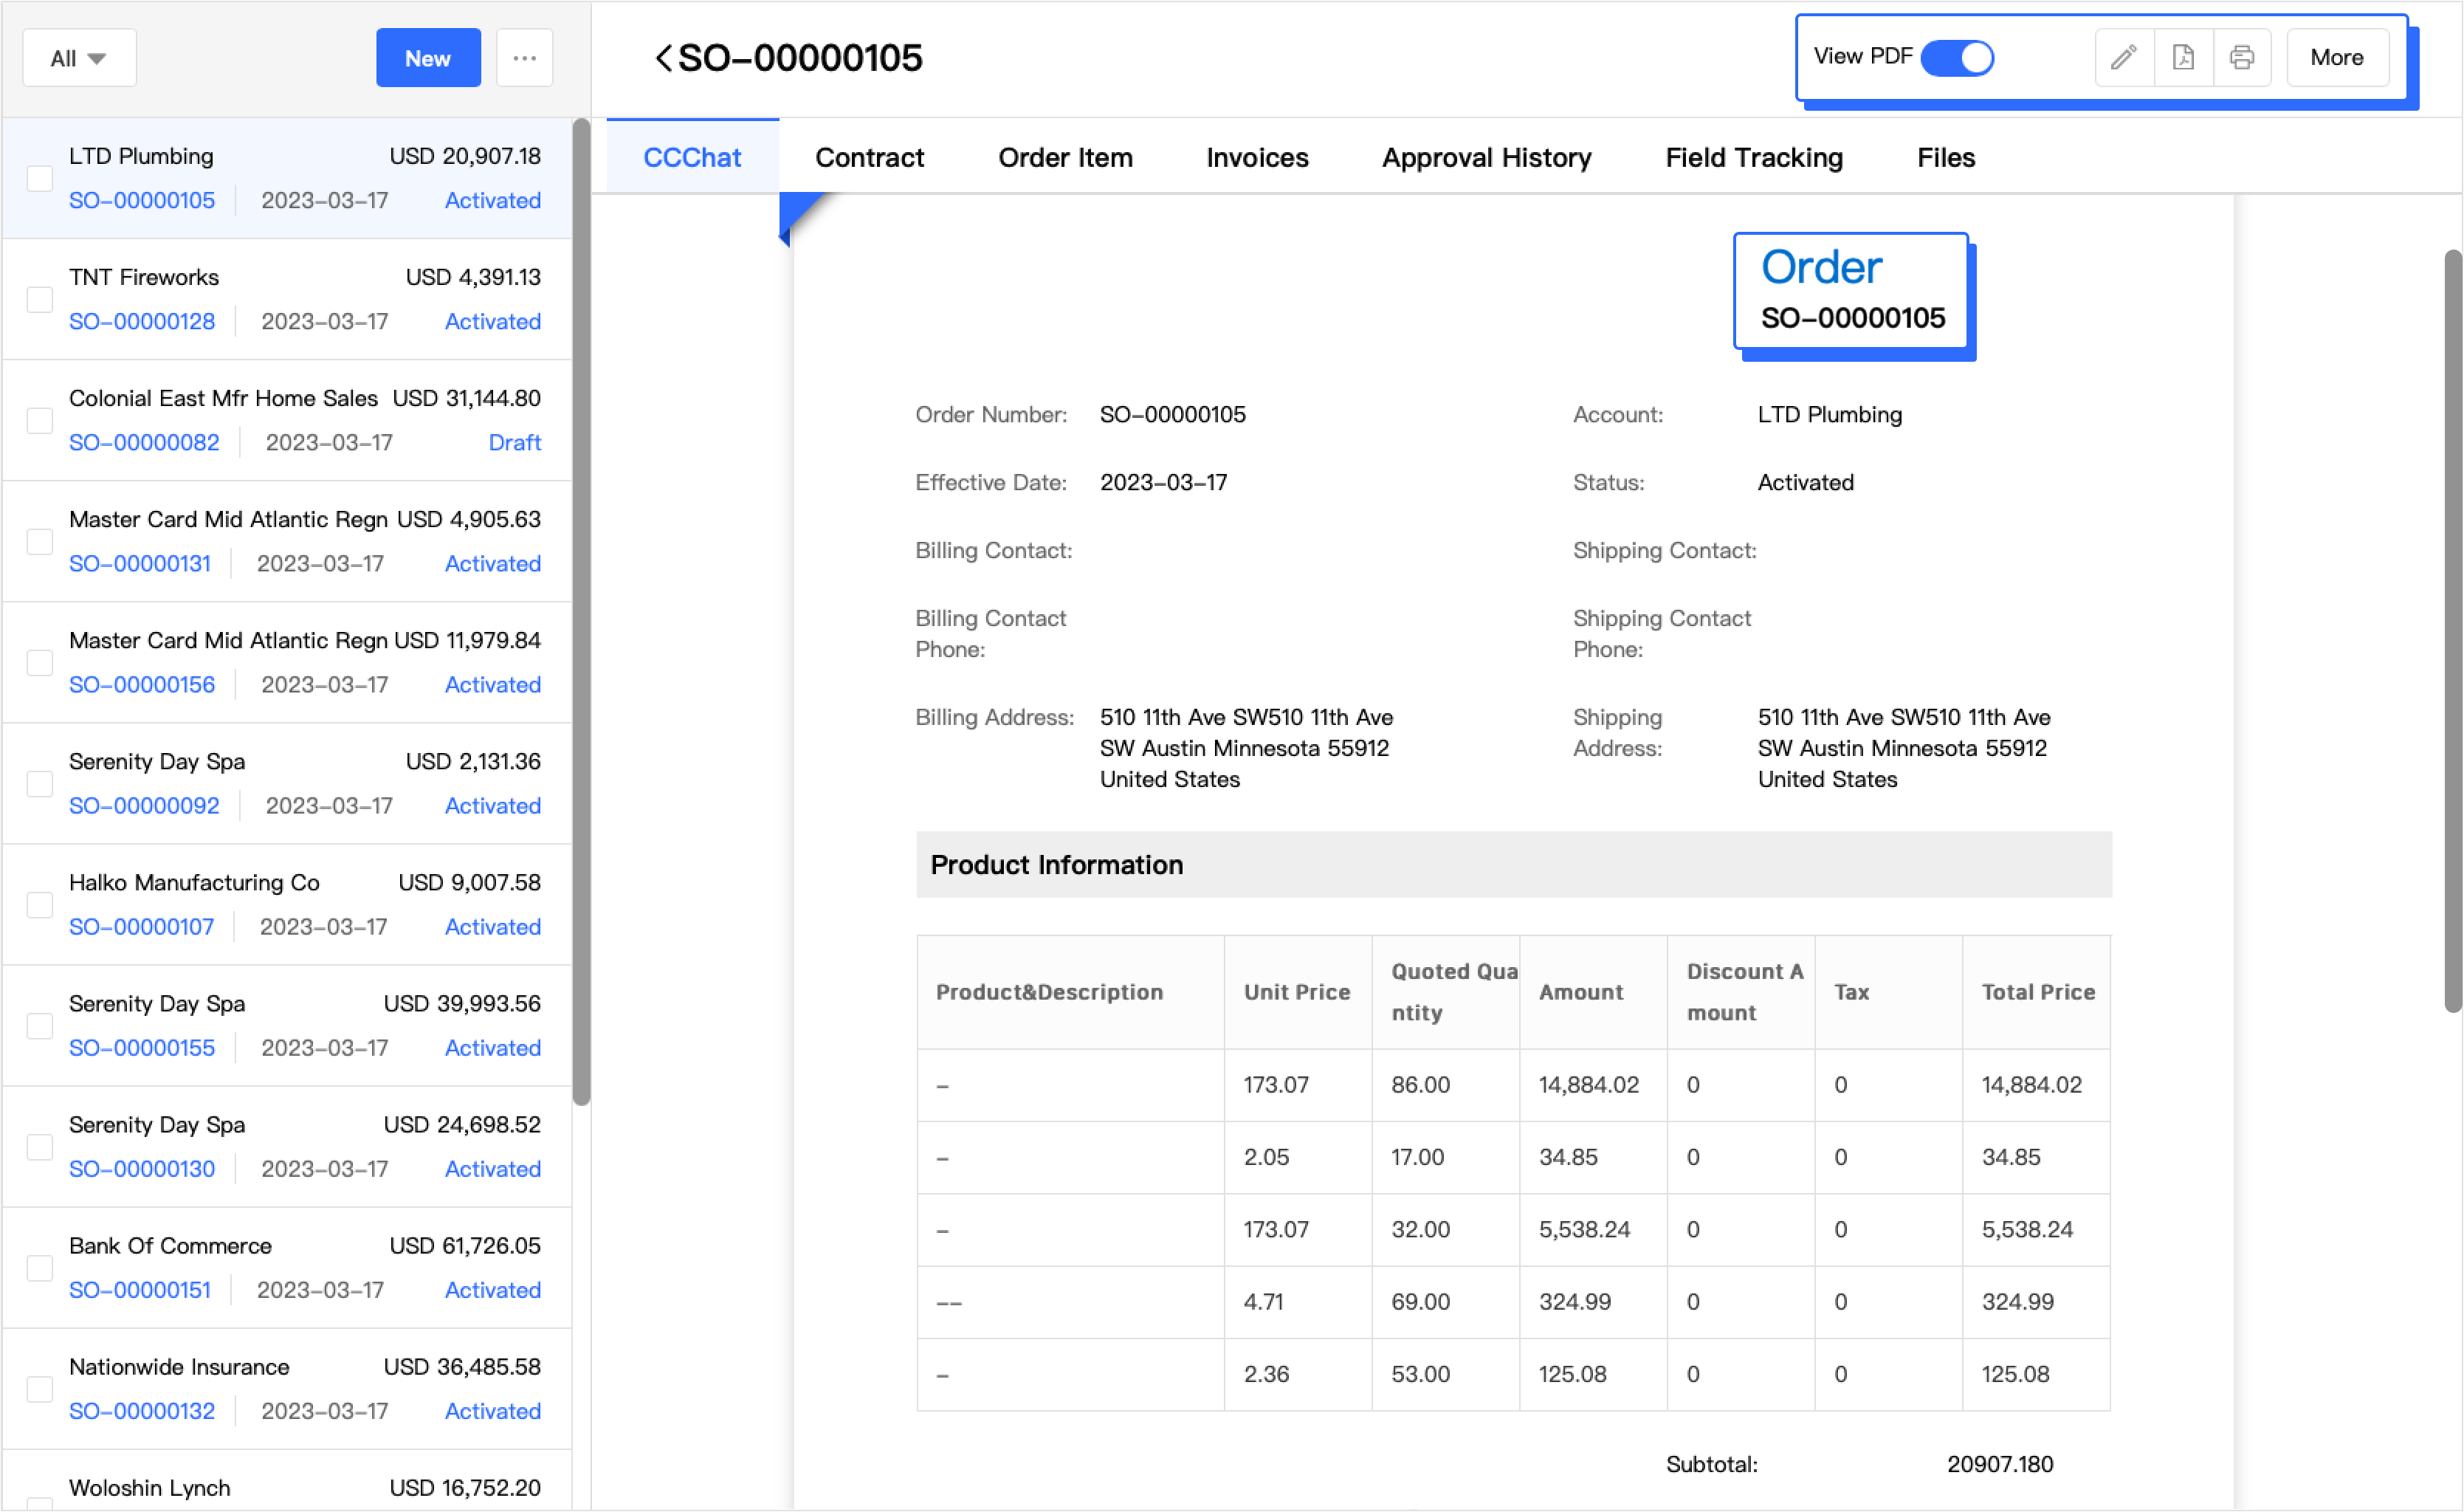Click the PDF export document icon

[x=2183, y=57]
